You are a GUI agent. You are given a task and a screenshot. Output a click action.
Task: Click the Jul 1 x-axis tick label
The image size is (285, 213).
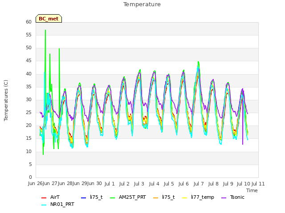click(110, 184)
